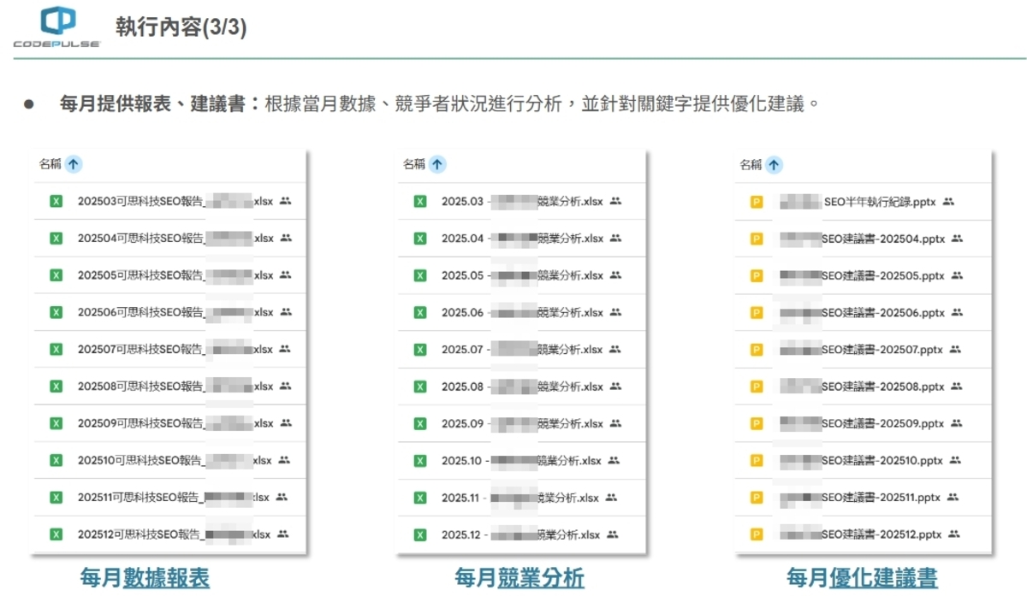Viewport: 1027px width, 596px height.
Task: Select the 202509可思科技SEO報告 file row
Action: point(171,423)
